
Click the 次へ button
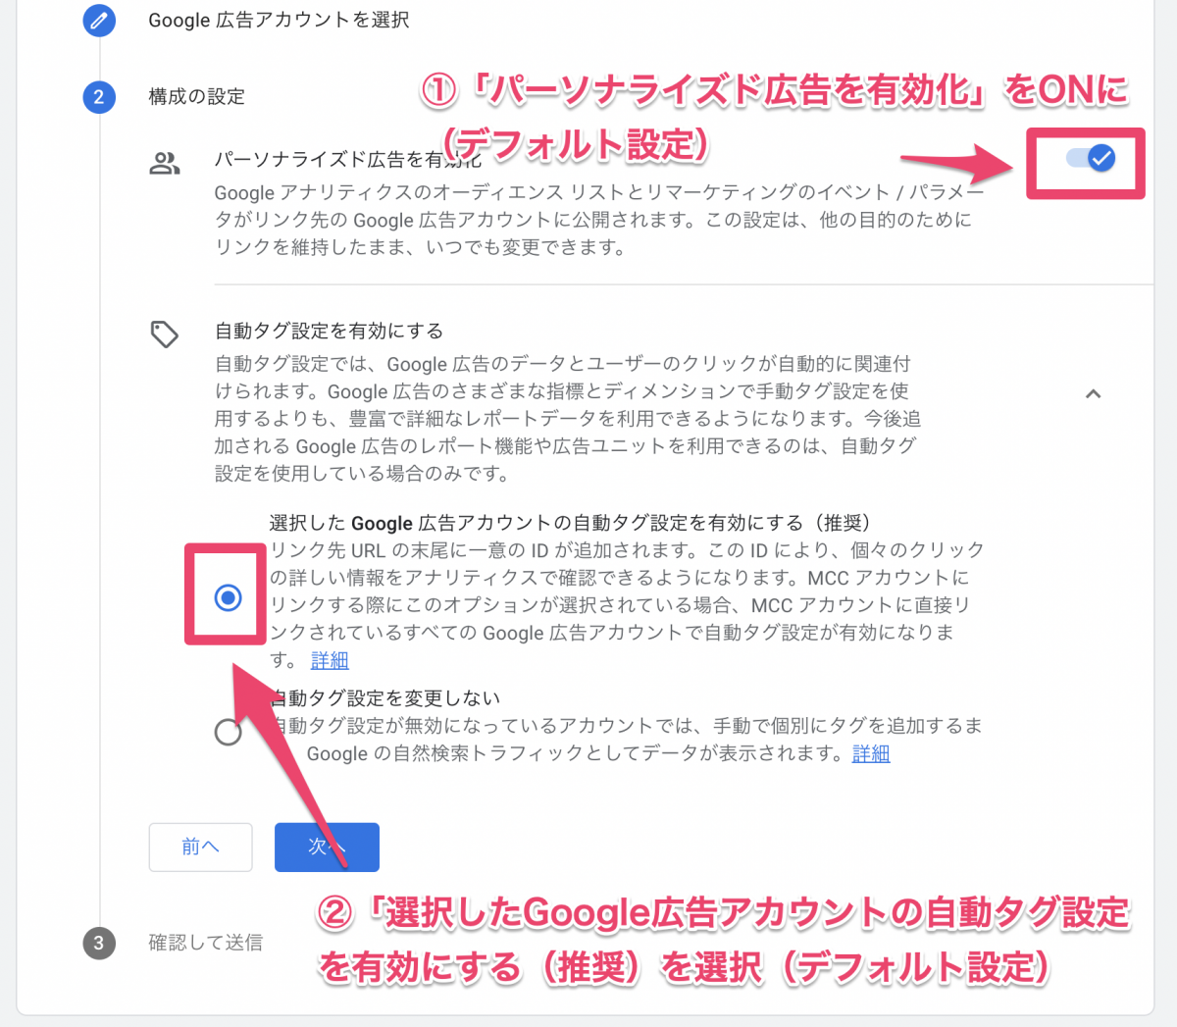(x=327, y=847)
